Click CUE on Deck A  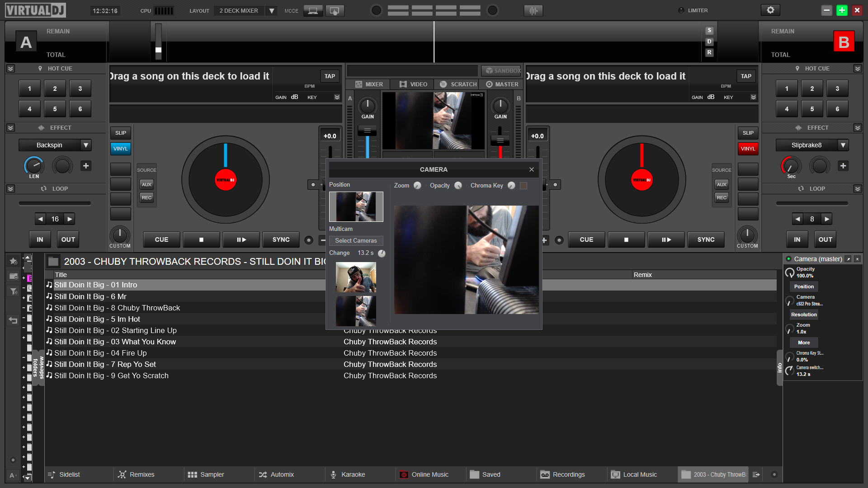coord(161,239)
